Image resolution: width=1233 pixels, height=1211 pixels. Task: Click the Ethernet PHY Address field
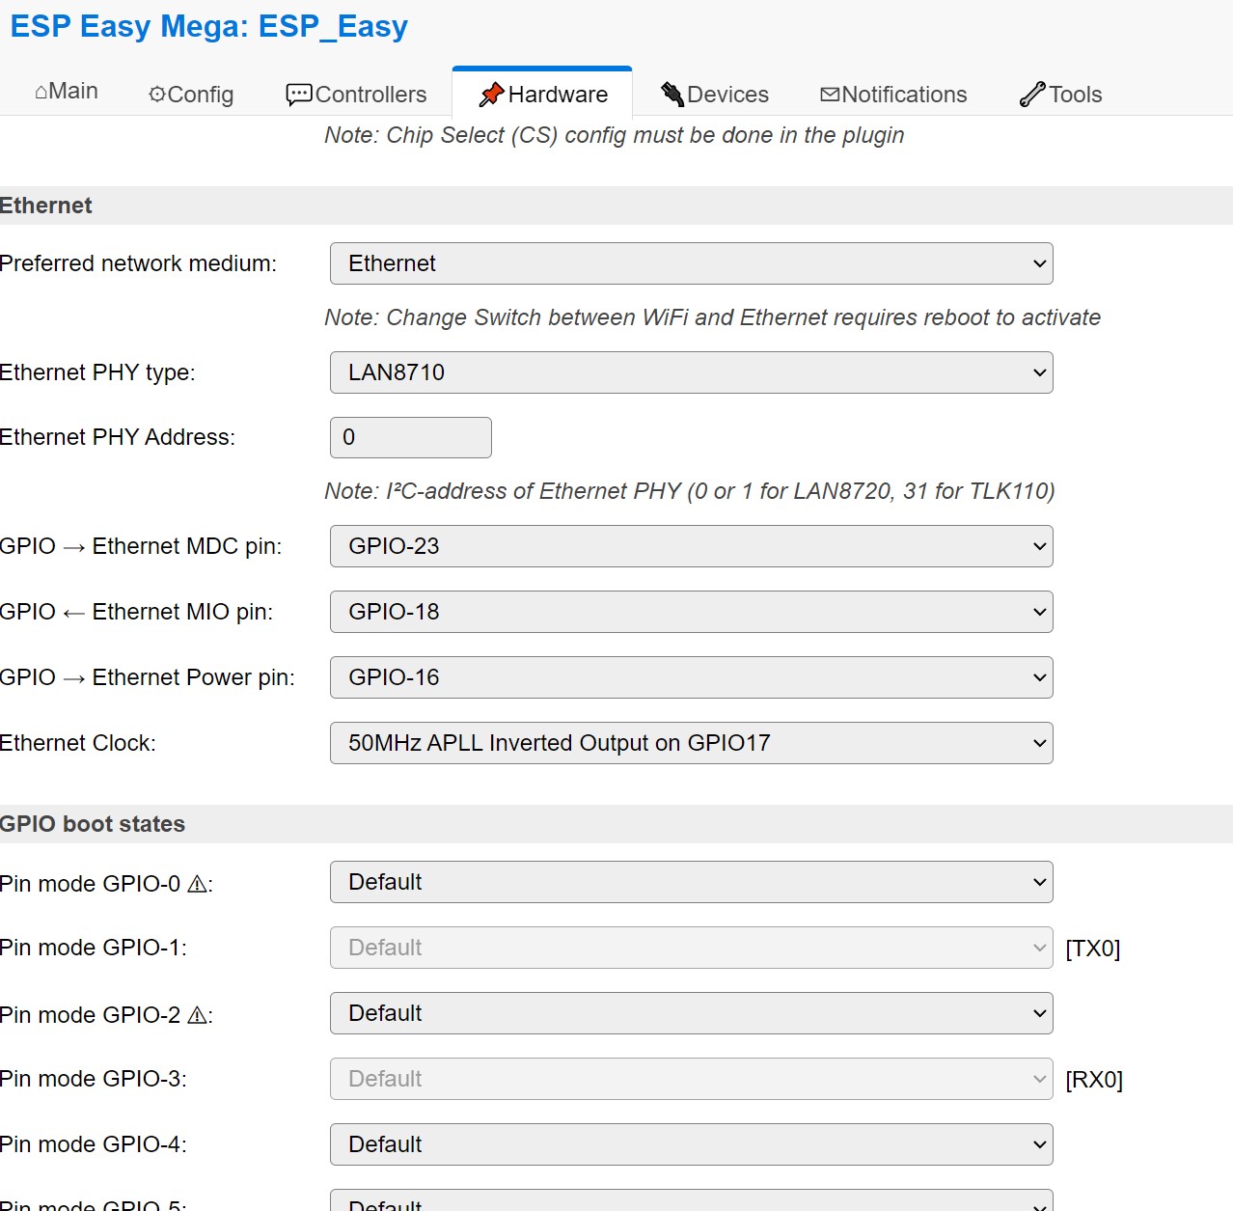[411, 437]
